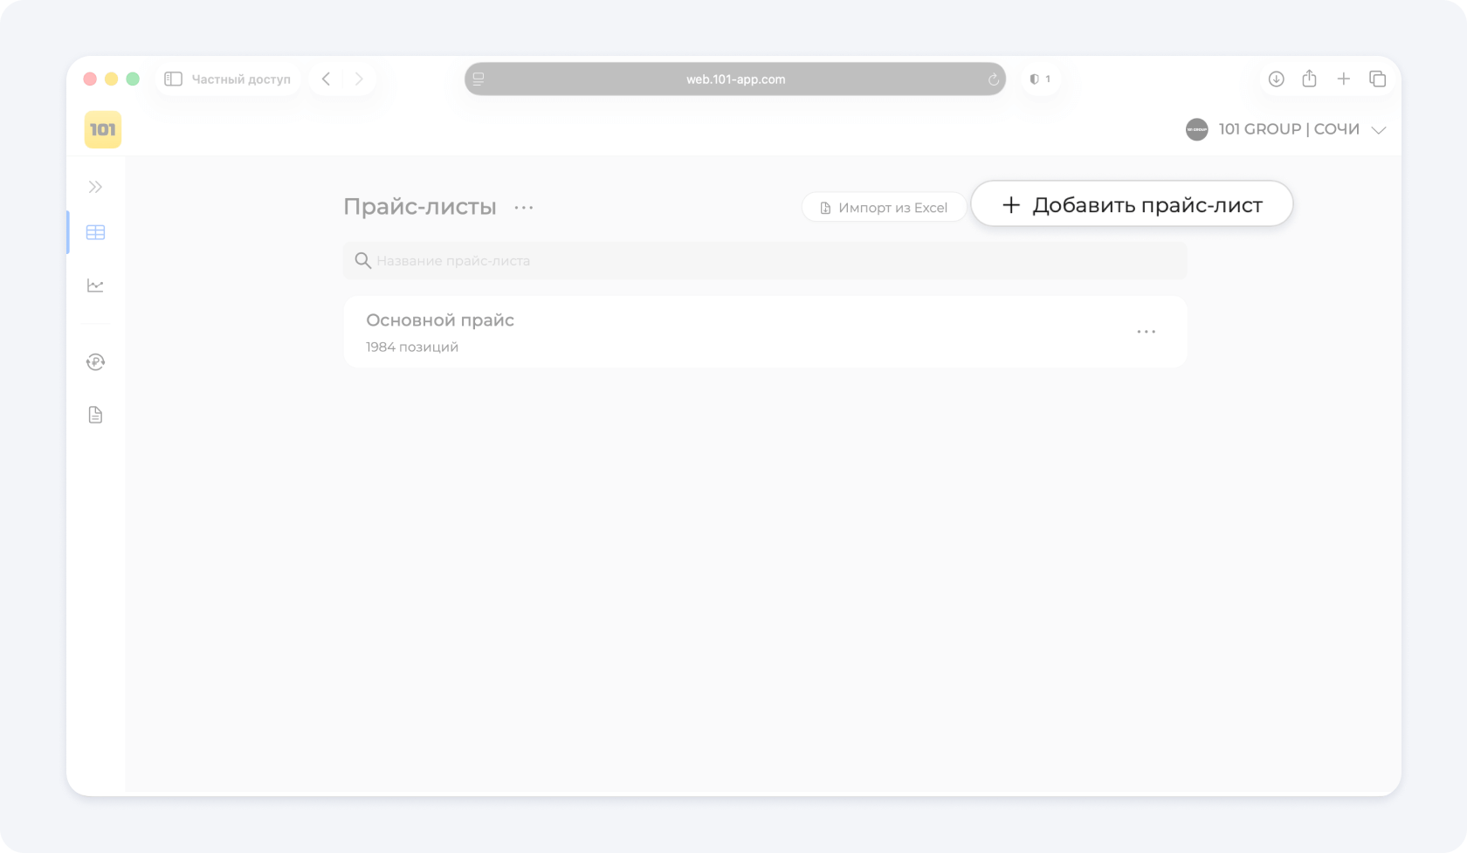
Task: Open the Safari downloads icon
Action: pos(1276,79)
